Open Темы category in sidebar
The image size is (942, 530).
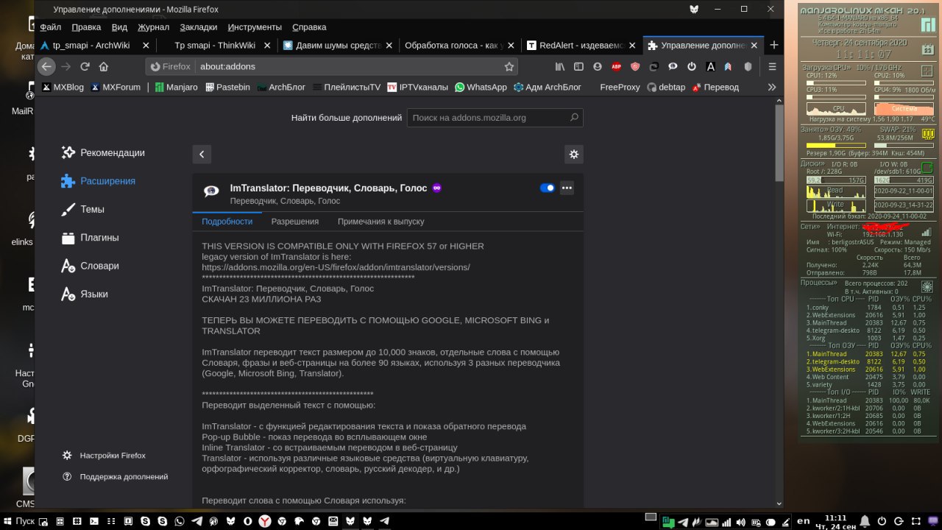click(x=83, y=209)
